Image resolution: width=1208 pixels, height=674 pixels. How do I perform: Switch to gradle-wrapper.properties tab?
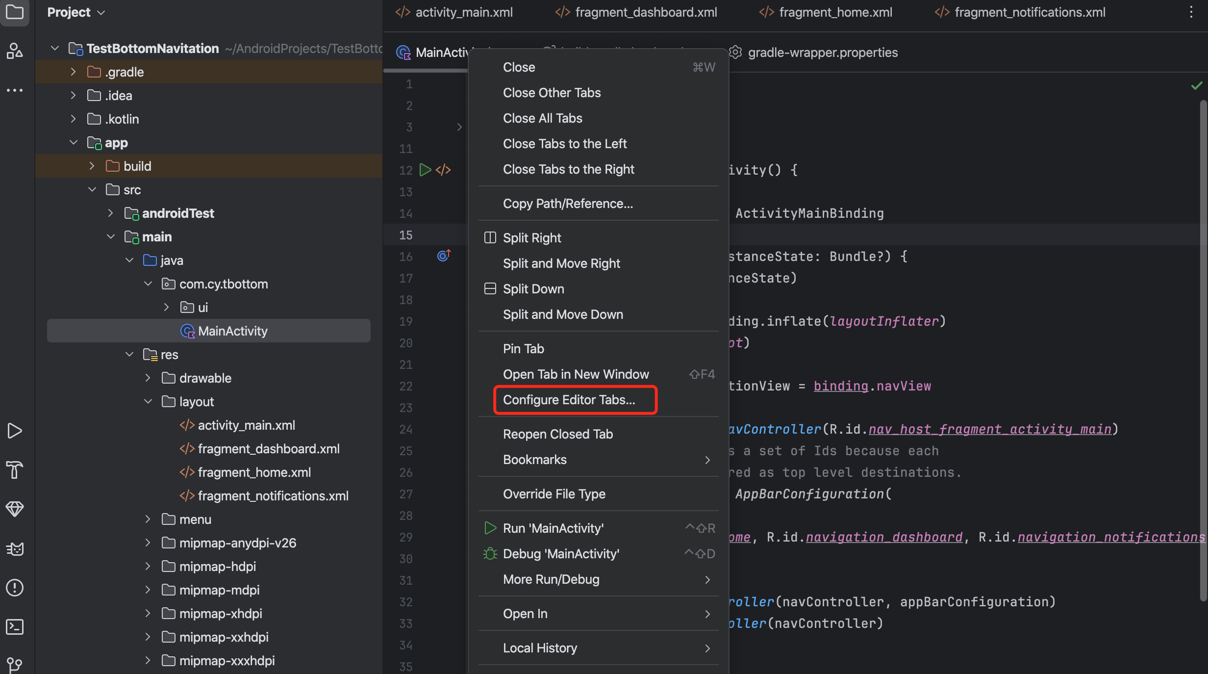pos(814,52)
